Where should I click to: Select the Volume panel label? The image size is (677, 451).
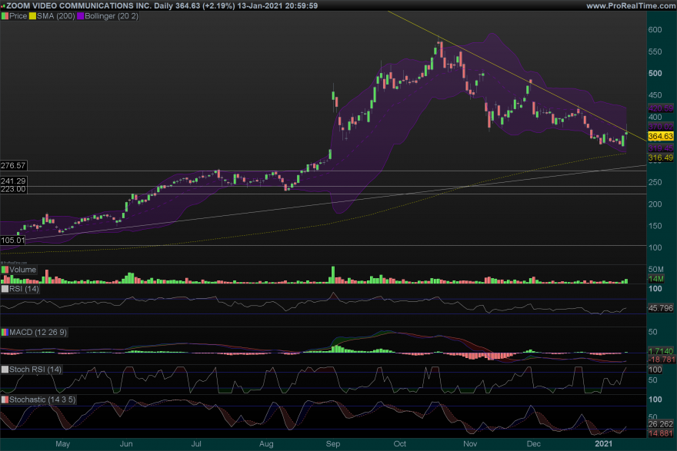(23, 270)
